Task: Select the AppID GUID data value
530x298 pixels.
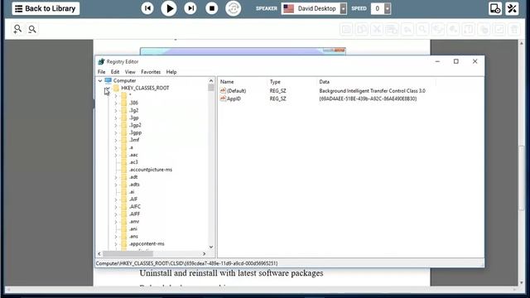Action: pos(368,99)
